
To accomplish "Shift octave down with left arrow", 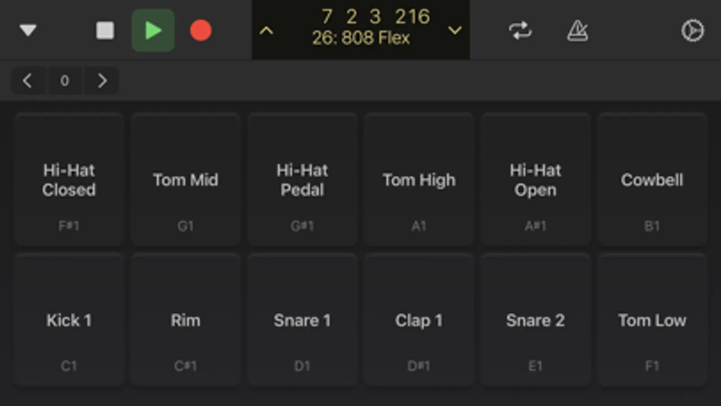I will point(28,81).
